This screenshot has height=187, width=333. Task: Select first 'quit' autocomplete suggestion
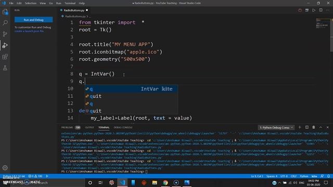(131, 96)
